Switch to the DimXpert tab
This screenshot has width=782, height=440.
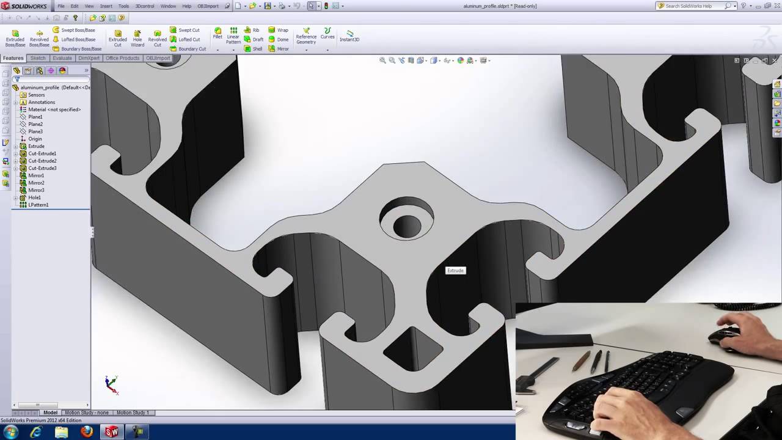(89, 58)
